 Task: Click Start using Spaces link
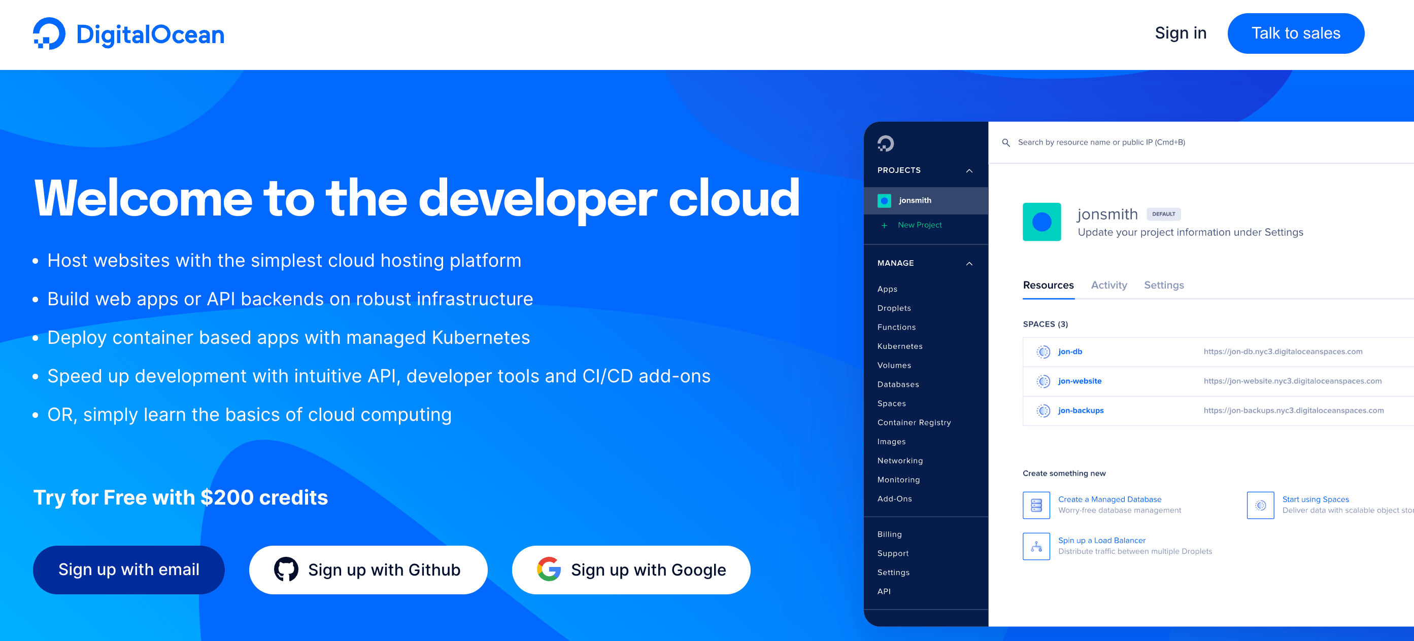[1315, 500]
